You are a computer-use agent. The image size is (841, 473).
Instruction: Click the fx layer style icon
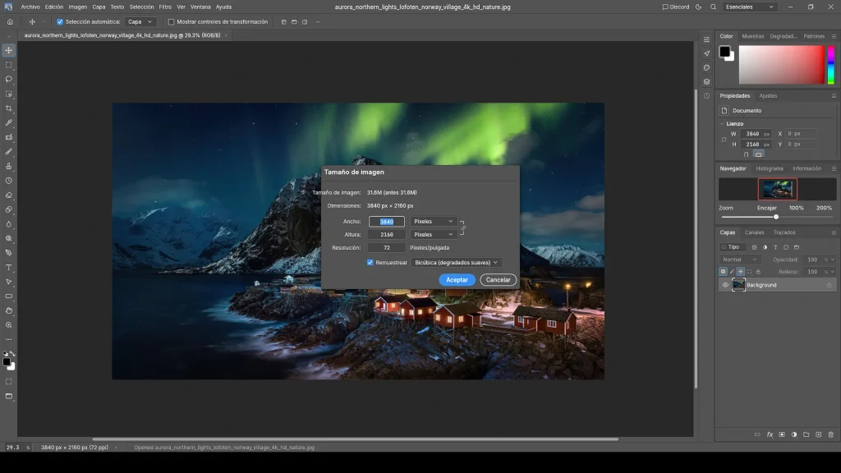pyautogui.click(x=770, y=435)
